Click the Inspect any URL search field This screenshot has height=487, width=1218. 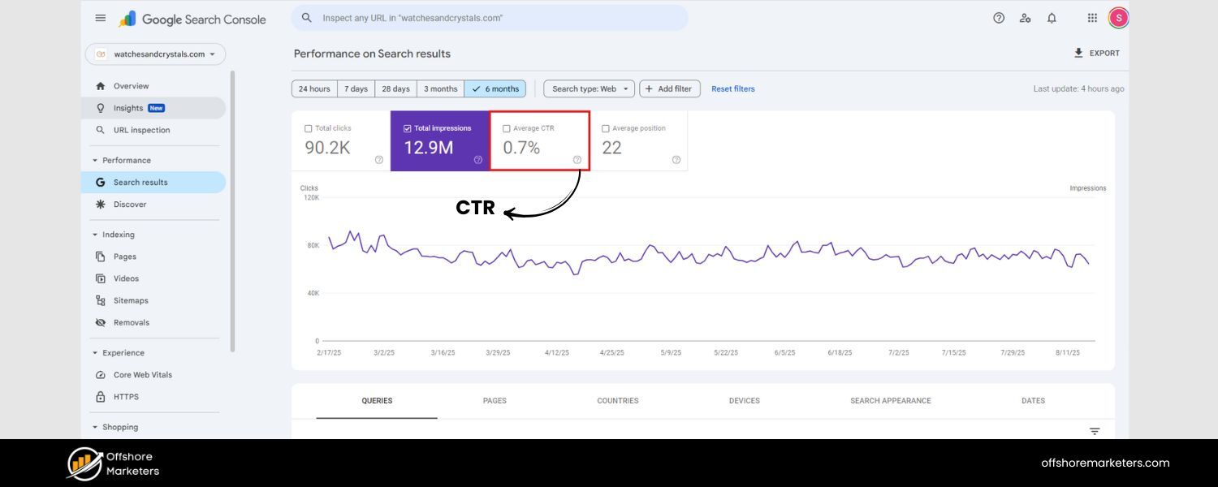click(x=487, y=17)
